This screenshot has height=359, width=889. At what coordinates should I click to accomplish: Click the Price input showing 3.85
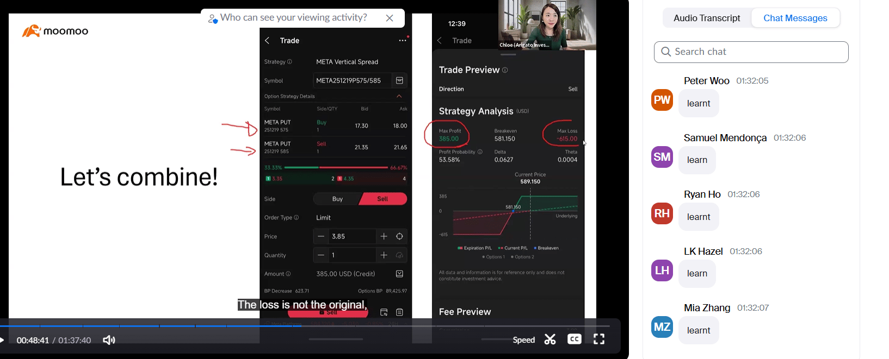(x=352, y=236)
